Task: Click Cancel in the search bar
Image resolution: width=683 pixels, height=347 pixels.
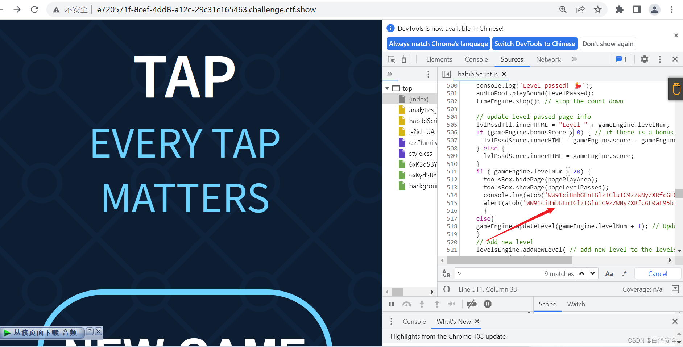Action: (x=657, y=273)
